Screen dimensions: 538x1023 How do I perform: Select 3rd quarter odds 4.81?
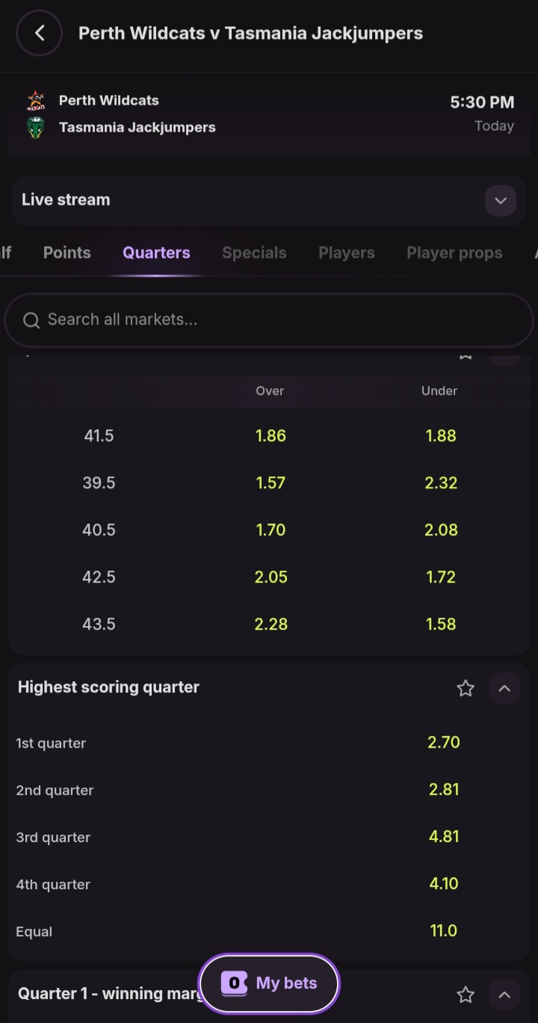tap(443, 837)
